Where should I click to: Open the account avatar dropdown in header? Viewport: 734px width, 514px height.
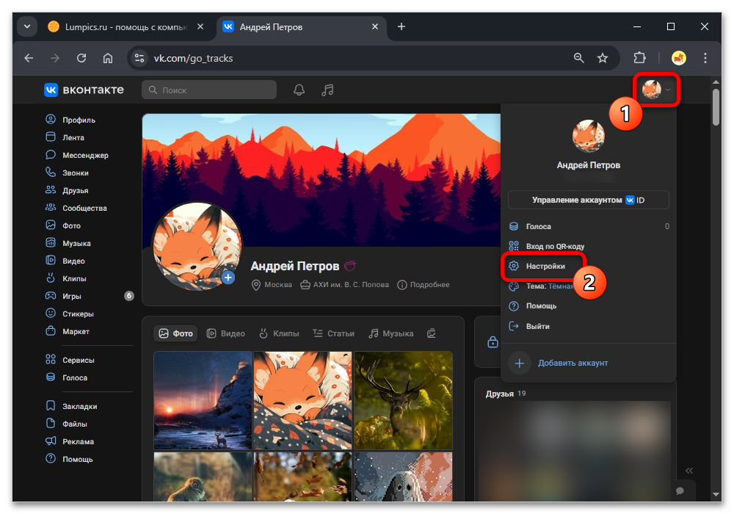click(656, 90)
